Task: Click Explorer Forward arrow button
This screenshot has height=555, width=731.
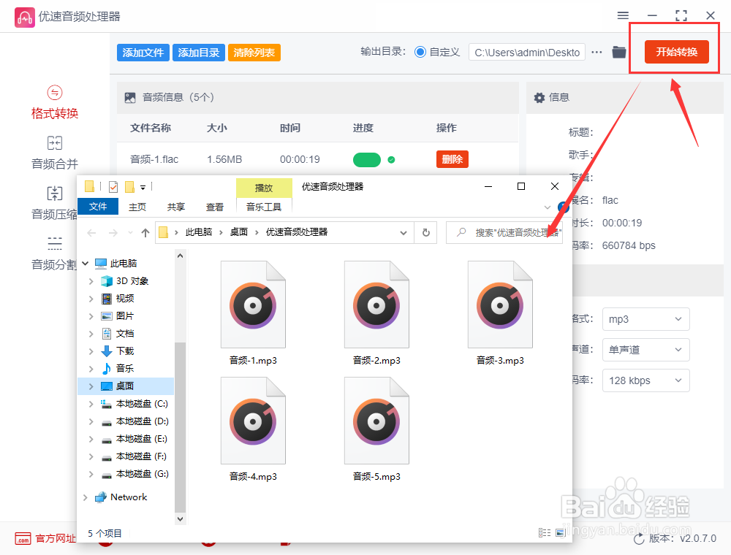Action: coord(113,233)
